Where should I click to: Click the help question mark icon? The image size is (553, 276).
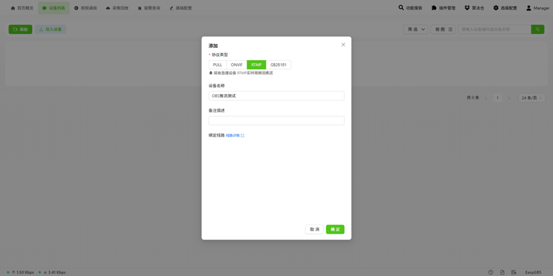pos(490,272)
